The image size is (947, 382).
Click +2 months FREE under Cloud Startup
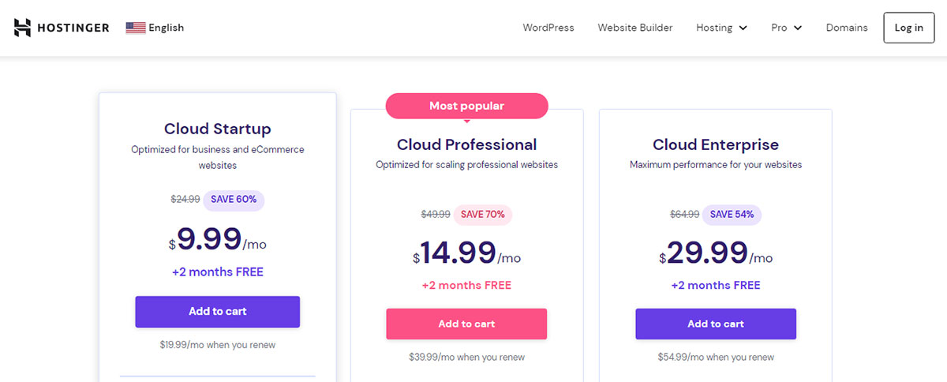[x=218, y=272]
